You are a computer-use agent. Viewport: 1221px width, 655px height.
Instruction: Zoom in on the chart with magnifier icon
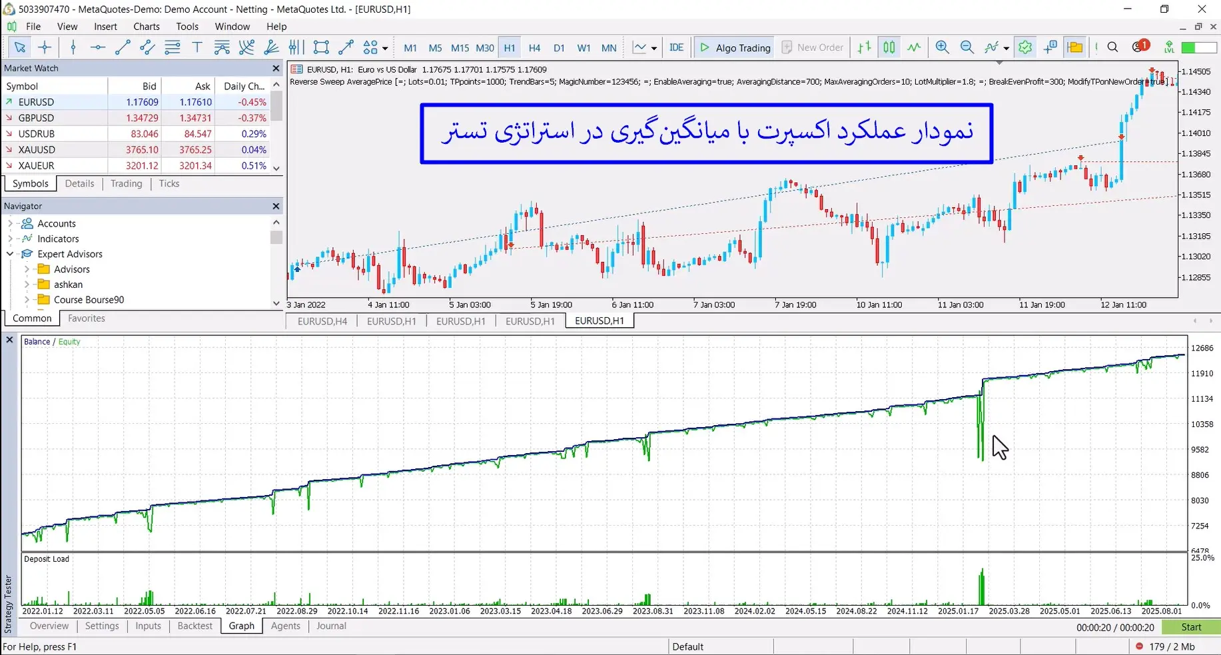click(941, 47)
